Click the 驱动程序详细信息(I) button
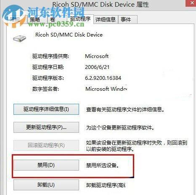 pyautogui.click(x=46, y=109)
